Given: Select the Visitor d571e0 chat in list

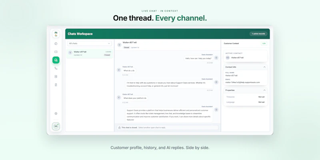Looking at the screenshot, I should click(90, 54).
